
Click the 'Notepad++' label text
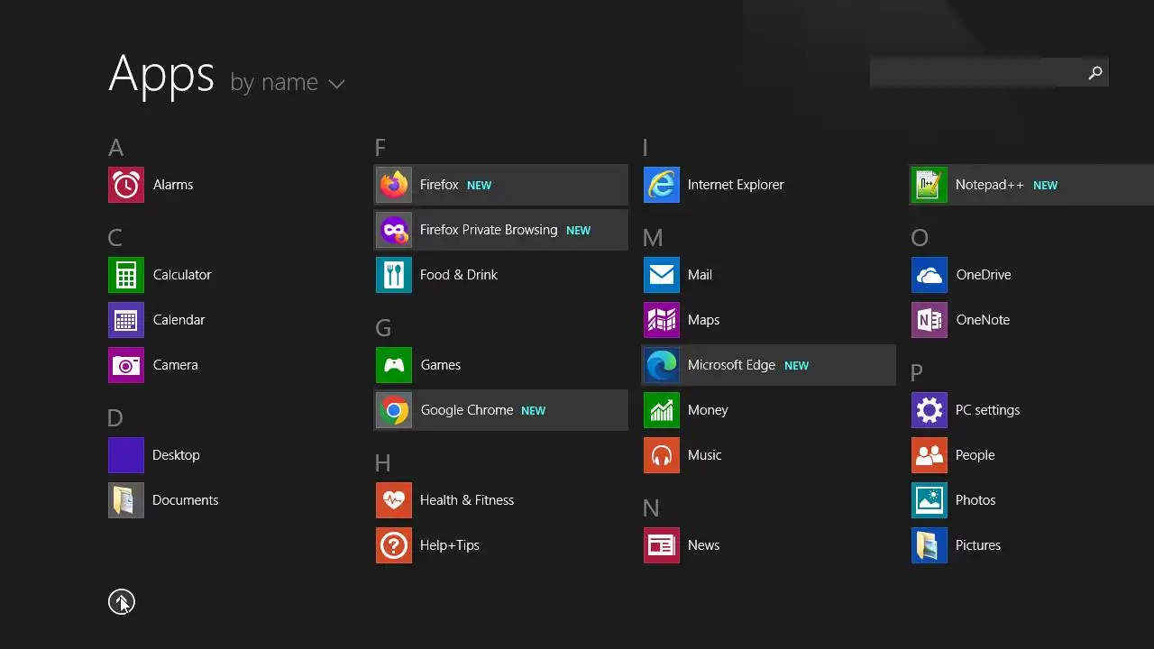pos(990,185)
